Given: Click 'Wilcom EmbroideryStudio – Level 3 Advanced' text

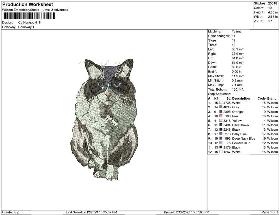Looking at the screenshot, I should coord(35,10).
